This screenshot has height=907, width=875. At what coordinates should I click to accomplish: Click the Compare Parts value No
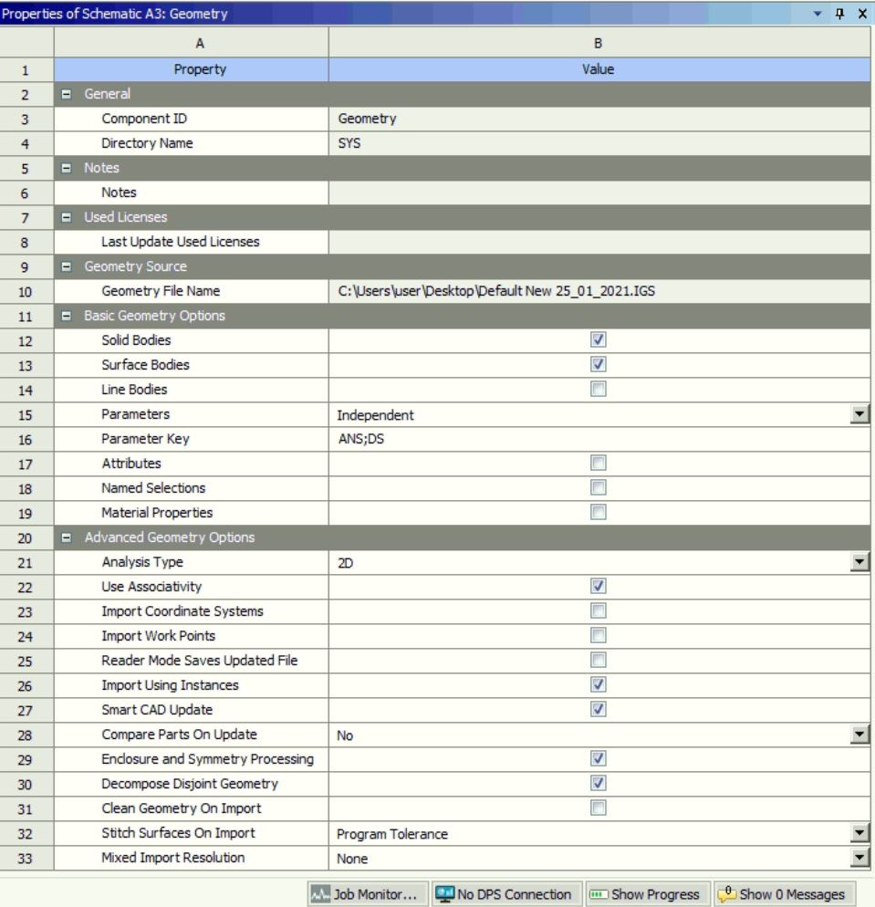[345, 735]
